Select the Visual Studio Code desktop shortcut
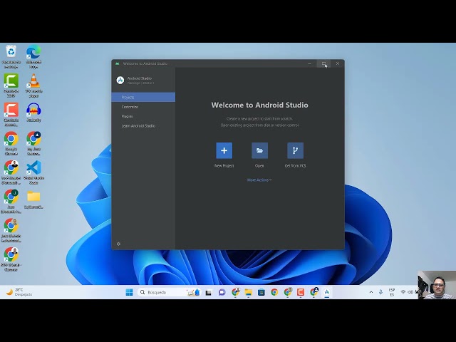The height and width of the screenshot is (342, 456). 33,172
